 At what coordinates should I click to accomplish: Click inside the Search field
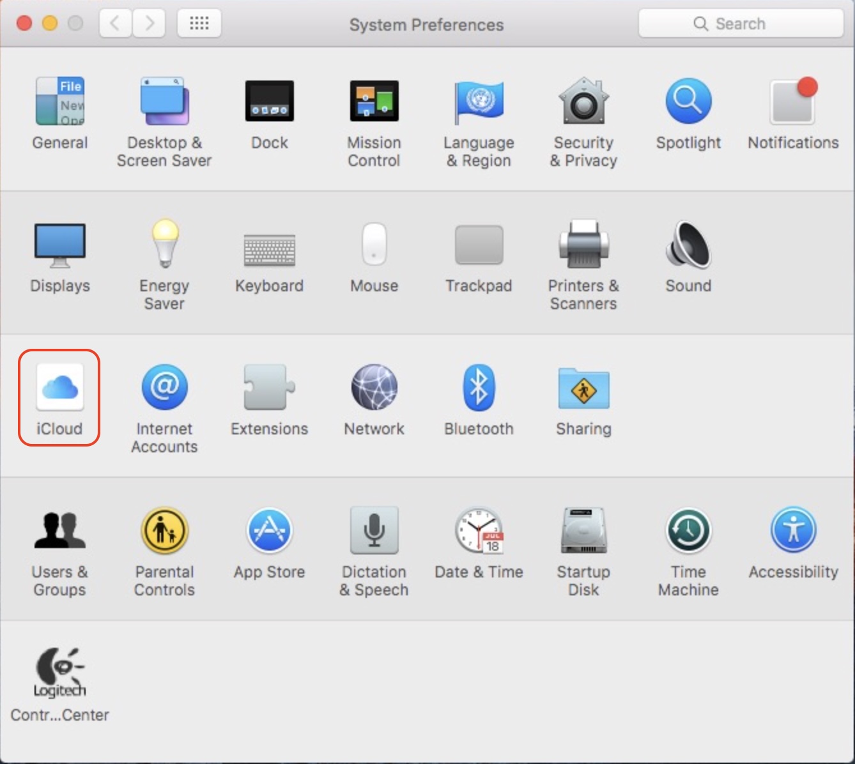click(x=741, y=23)
